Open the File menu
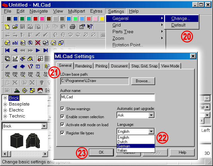 pyautogui.click(x=7, y=11)
